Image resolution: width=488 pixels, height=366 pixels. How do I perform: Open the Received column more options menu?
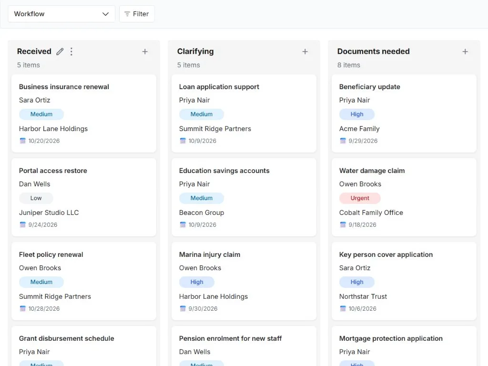[x=71, y=51]
